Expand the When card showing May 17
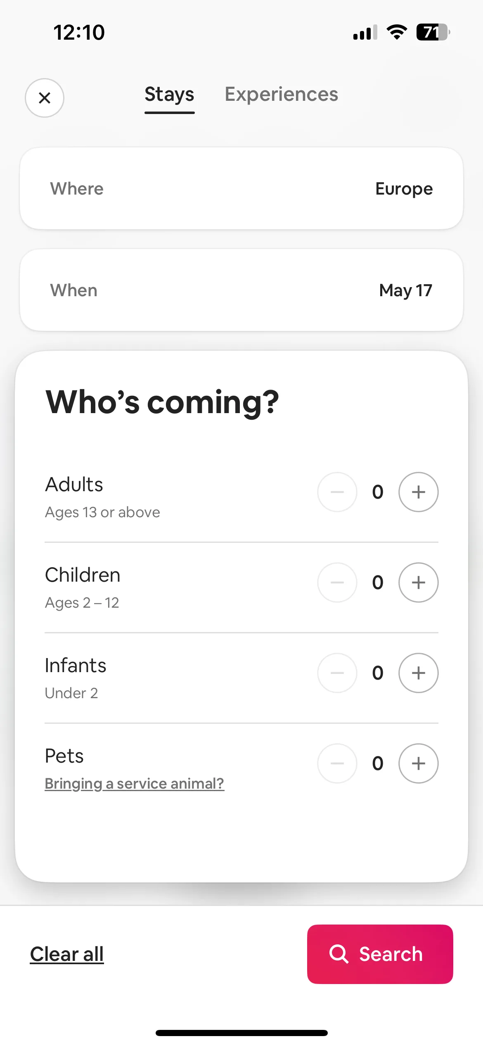 241,290
